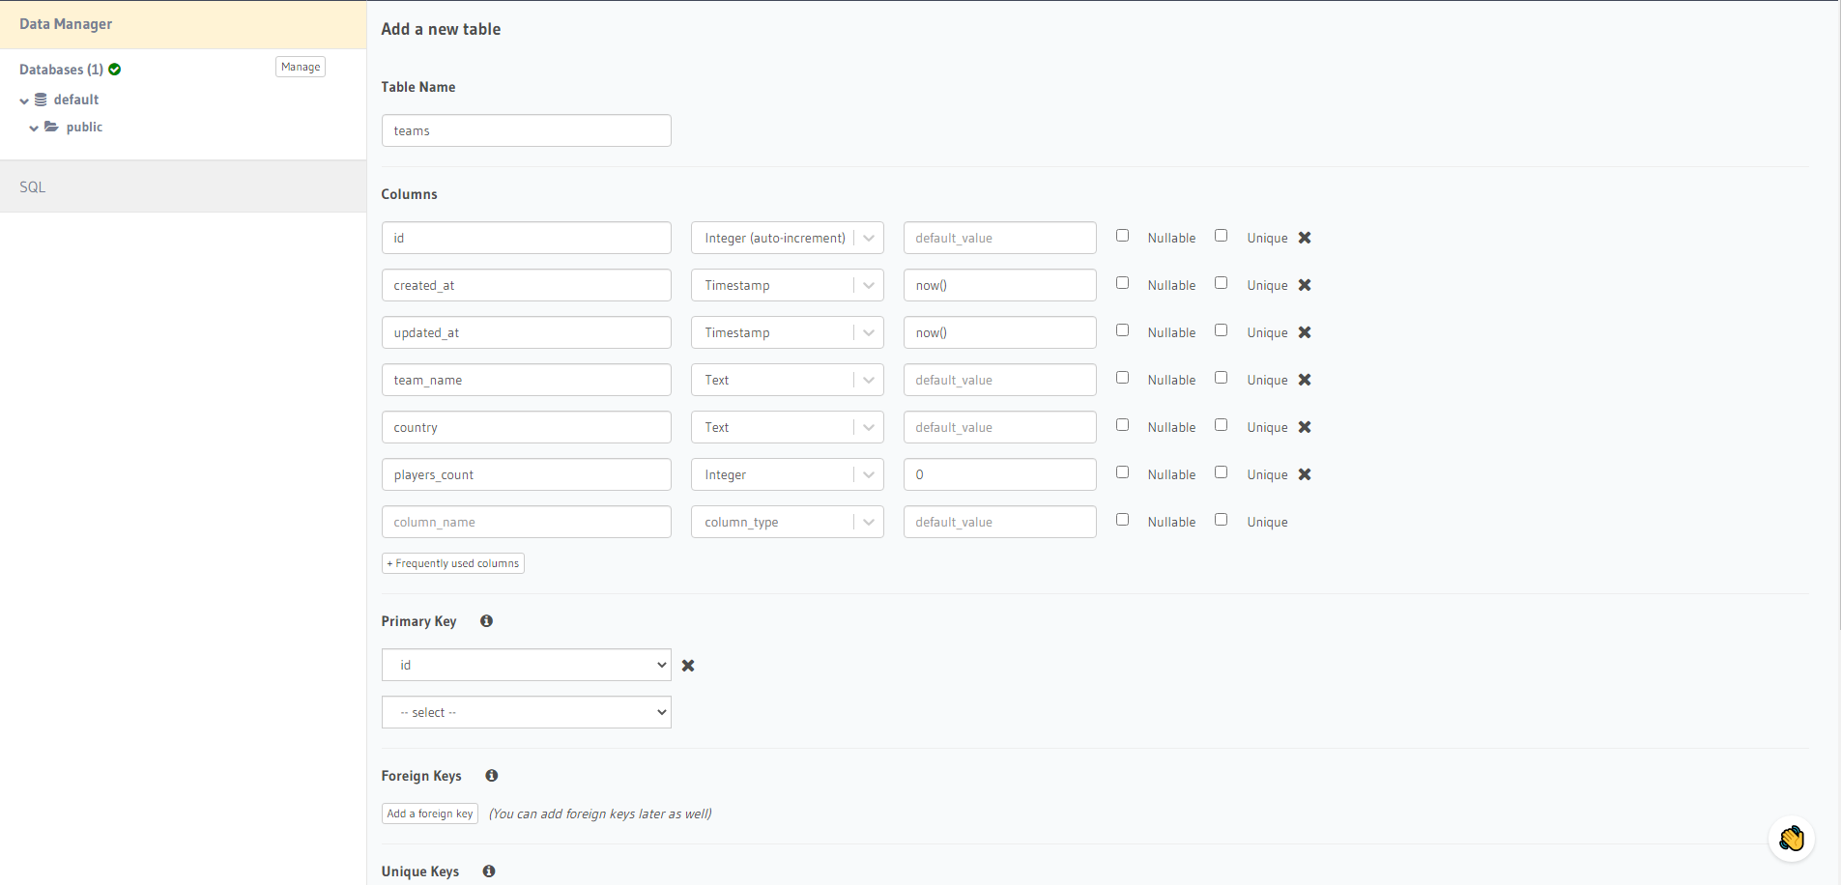
Task: Toggle Unique for the team_name column
Action: click(x=1222, y=378)
